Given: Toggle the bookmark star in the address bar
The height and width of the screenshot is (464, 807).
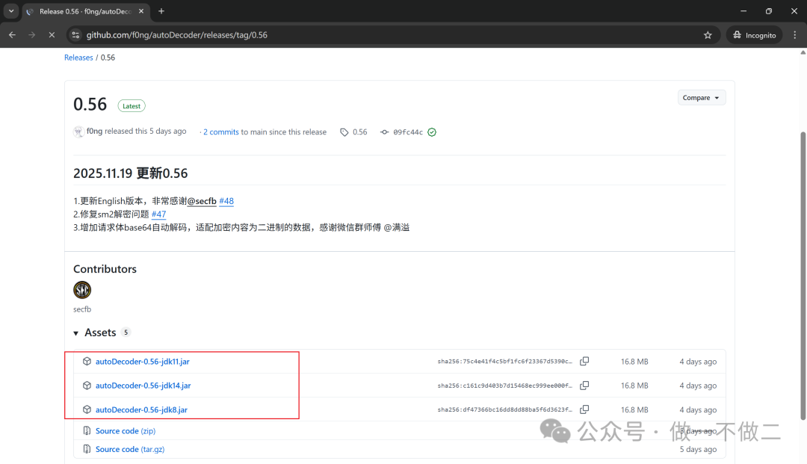Looking at the screenshot, I should tap(707, 34).
